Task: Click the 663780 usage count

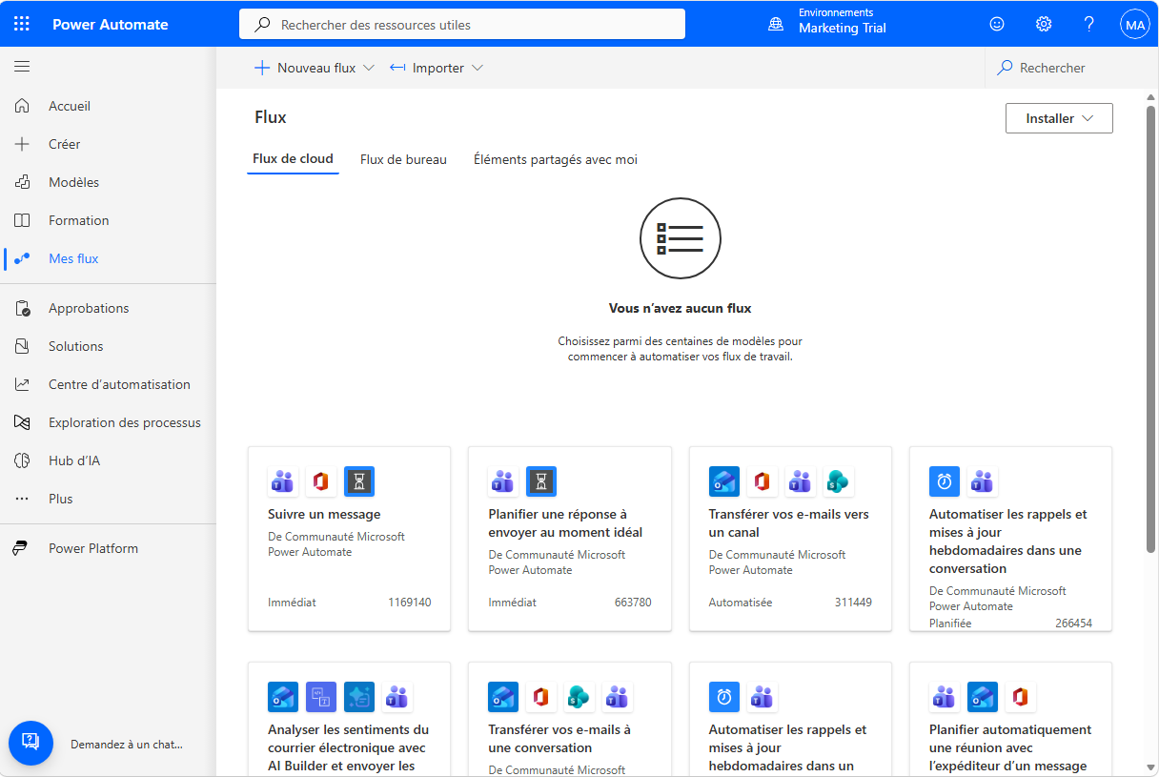Action: (633, 603)
